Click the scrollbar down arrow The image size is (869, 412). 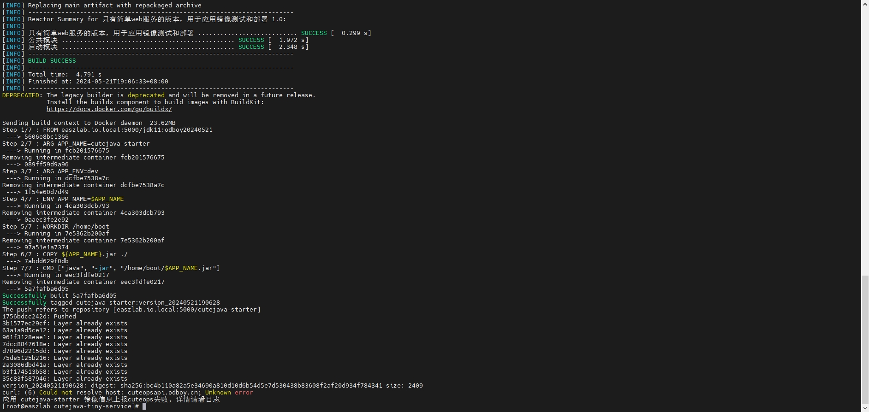(865, 408)
